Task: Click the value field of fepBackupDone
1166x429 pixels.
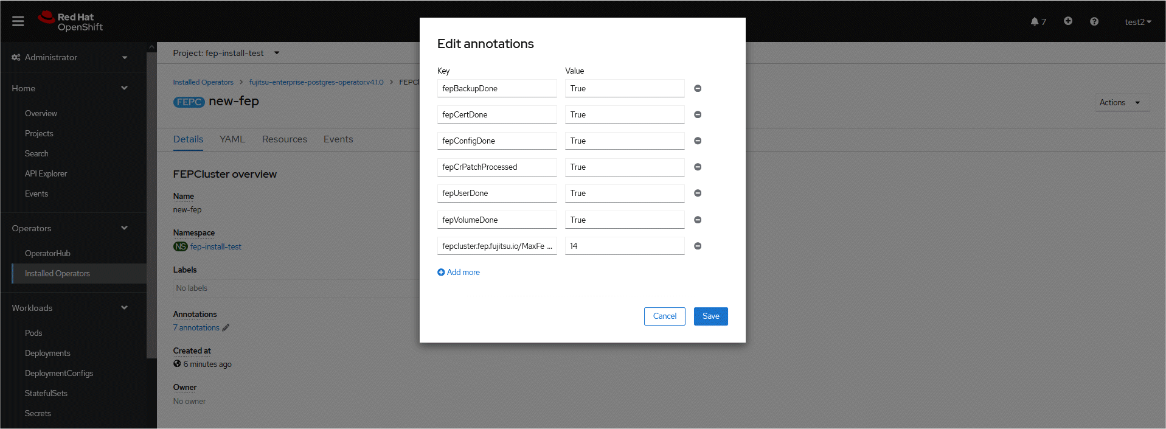Action: [625, 88]
